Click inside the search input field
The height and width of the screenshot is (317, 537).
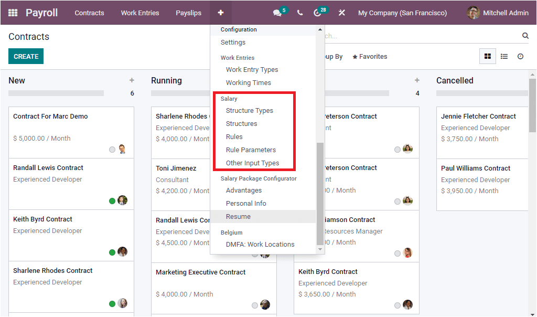420,35
